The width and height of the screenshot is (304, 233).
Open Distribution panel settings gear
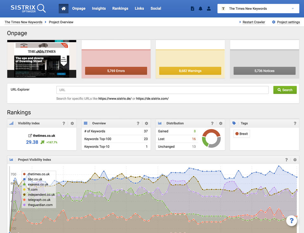[221, 123]
